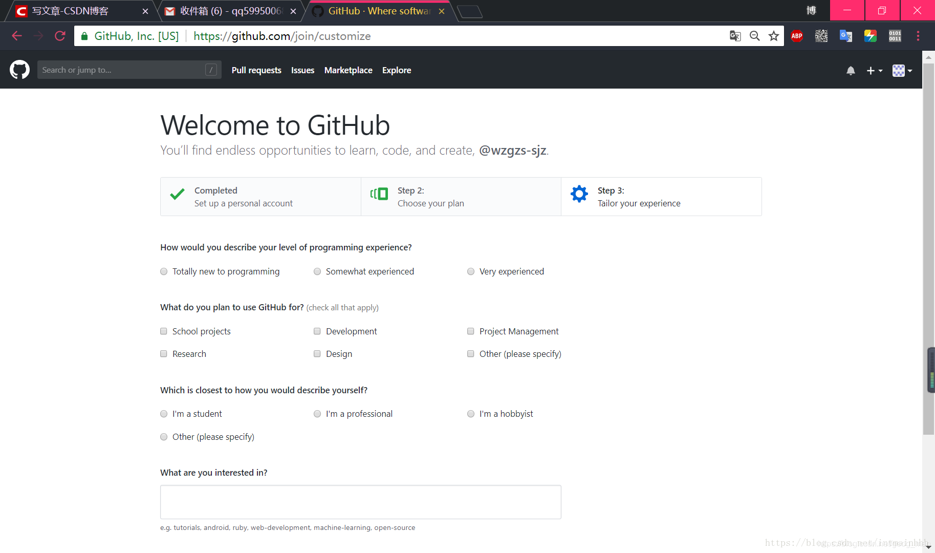Click the @wzgzs-sjz username text
Screen dimensions: 935x553
click(513, 151)
